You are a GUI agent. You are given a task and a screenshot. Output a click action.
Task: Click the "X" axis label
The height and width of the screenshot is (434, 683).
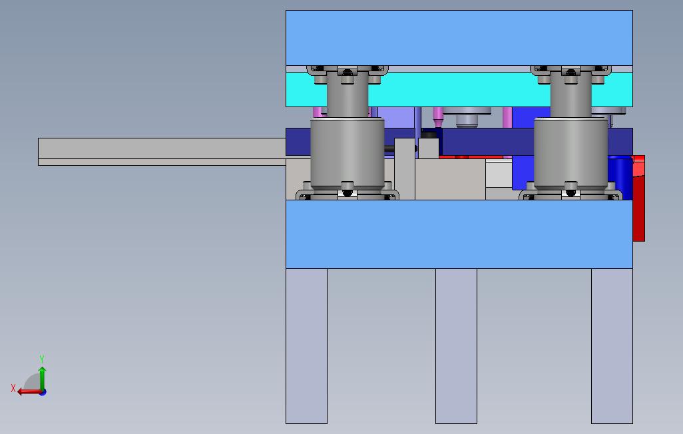click(13, 388)
